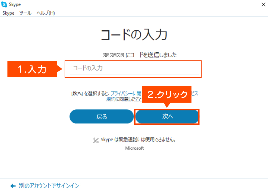
Task: Click the left arrow icon at the bottom
Action: (x=13, y=186)
